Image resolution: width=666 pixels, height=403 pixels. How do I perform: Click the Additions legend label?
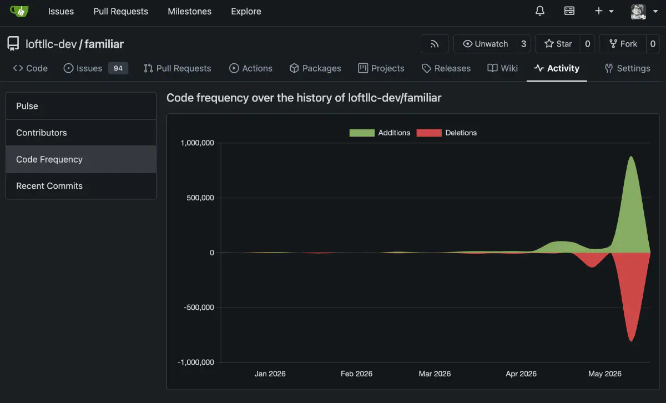394,133
